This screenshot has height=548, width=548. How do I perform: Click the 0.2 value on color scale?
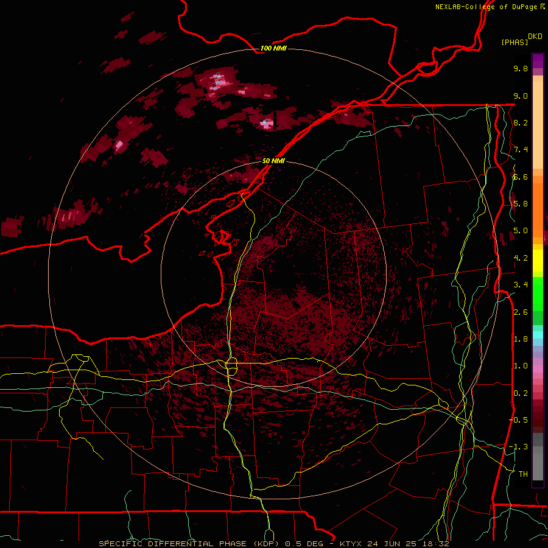point(521,393)
